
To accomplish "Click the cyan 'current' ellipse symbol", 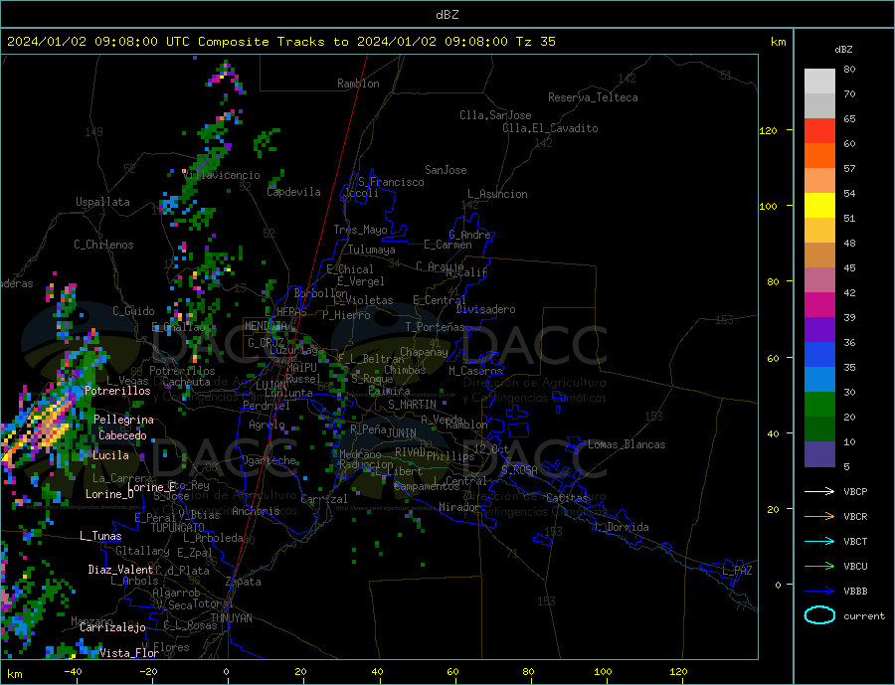I will (x=819, y=615).
